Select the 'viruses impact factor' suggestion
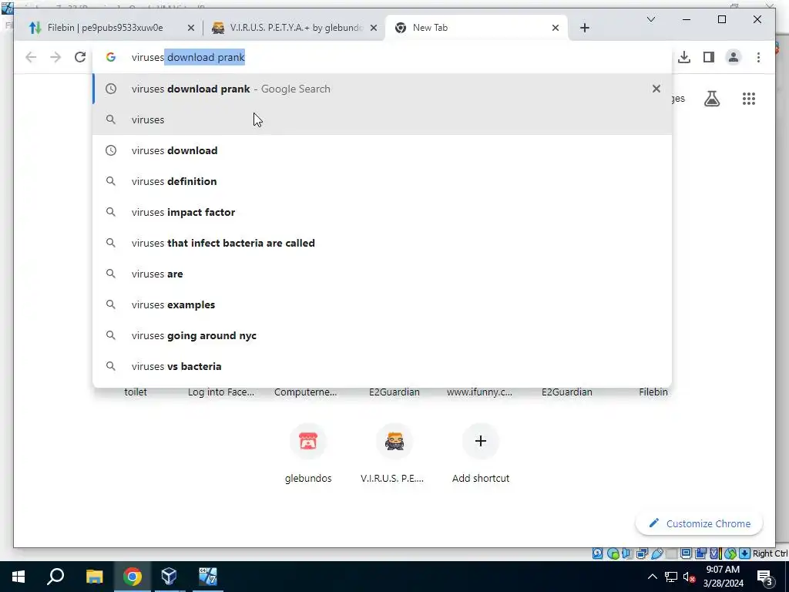This screenshot has height=592, width=789. [x=382, y=212]
